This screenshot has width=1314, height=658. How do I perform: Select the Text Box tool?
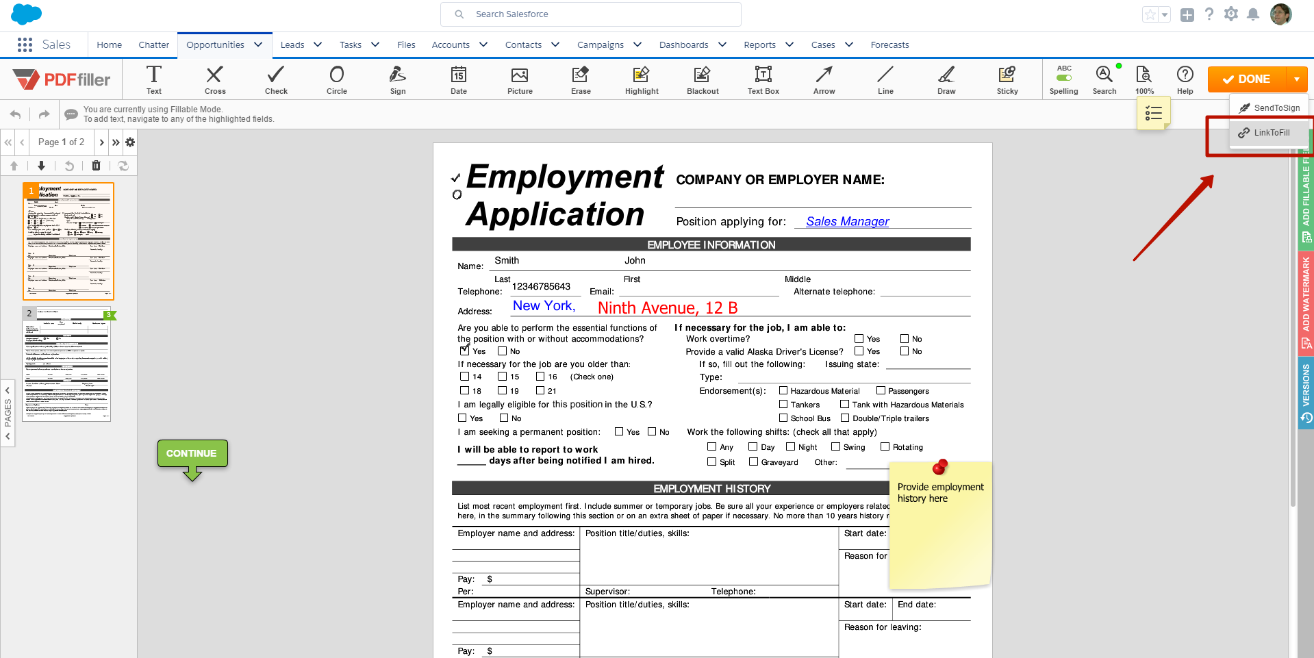763,79
